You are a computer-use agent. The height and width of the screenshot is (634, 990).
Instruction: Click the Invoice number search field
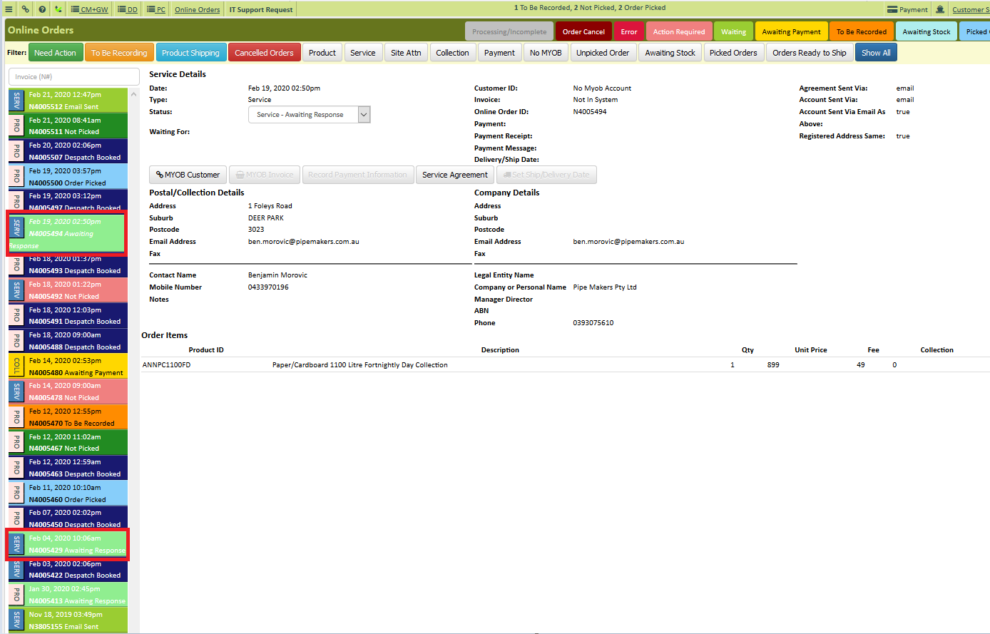[x=74, y=76]
